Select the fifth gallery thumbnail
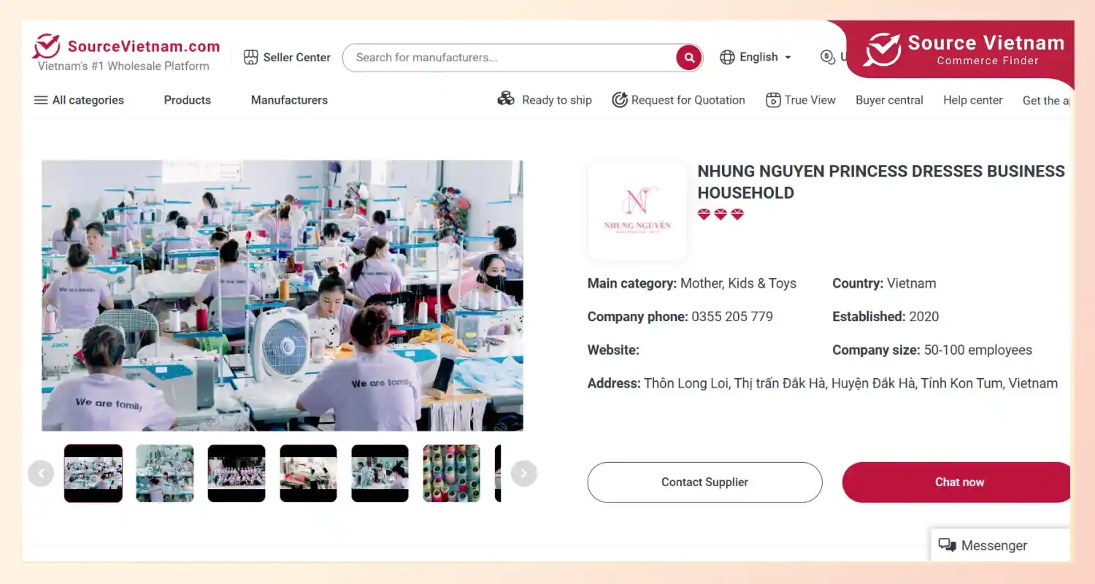 click(380, 474)
